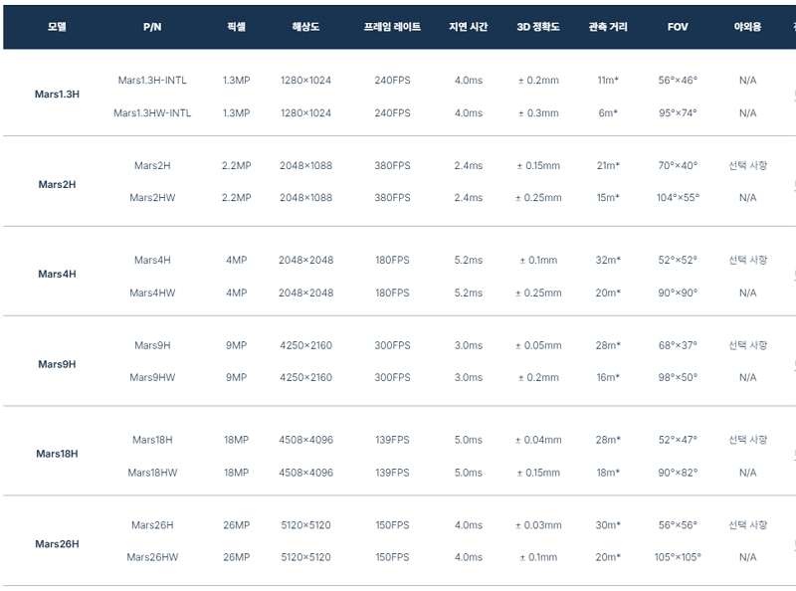Click the 관측 거리 column header
796x591 pixels.
click(x=608, y=27)
